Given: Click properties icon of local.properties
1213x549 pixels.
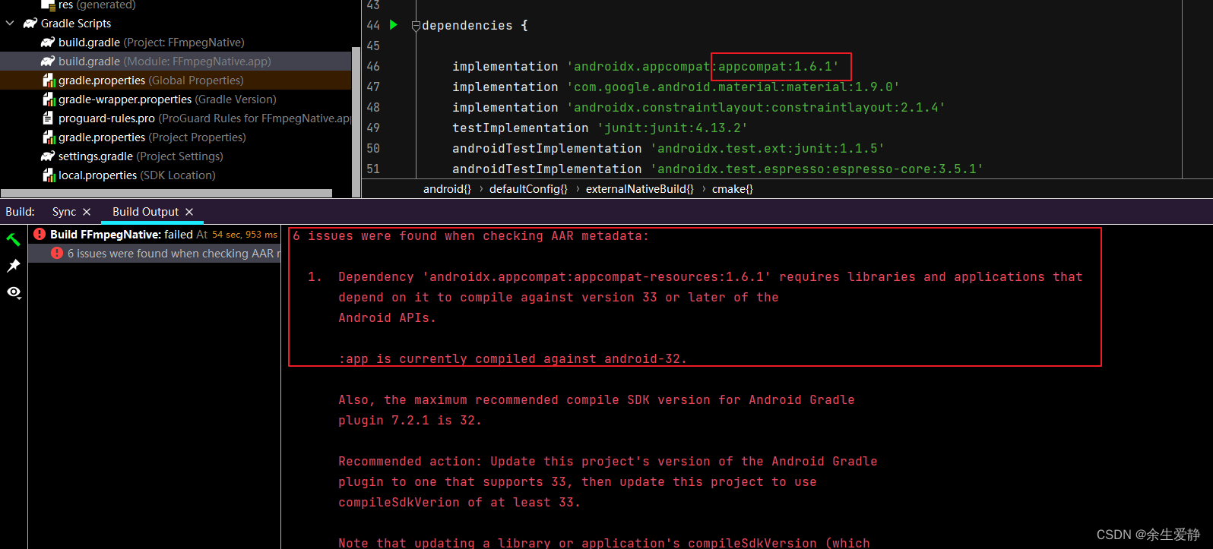Looking at the screenshot, I should pyautogui.click(x=49, y=175).
